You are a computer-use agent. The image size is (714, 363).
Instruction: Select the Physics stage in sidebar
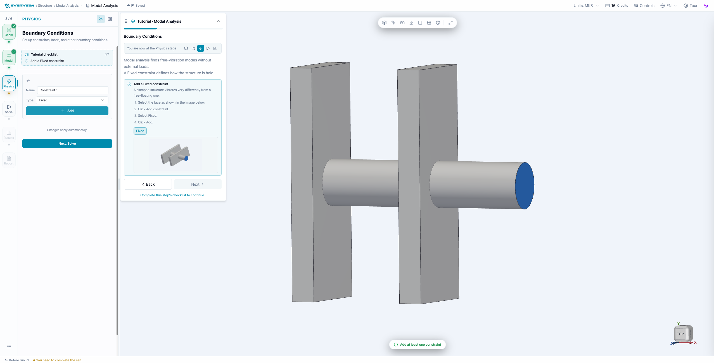click(9, 83)
